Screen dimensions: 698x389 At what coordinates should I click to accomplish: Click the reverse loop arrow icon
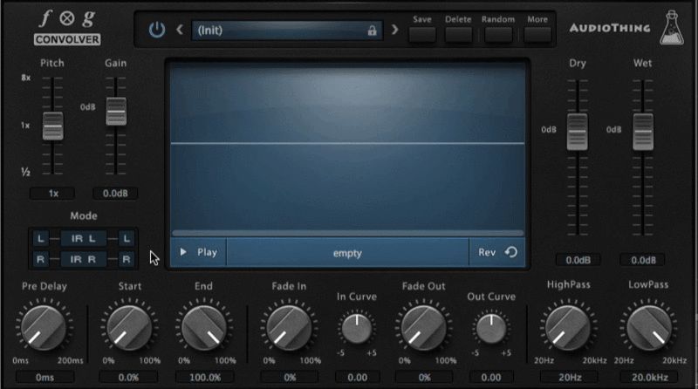(x=511, y=252)
